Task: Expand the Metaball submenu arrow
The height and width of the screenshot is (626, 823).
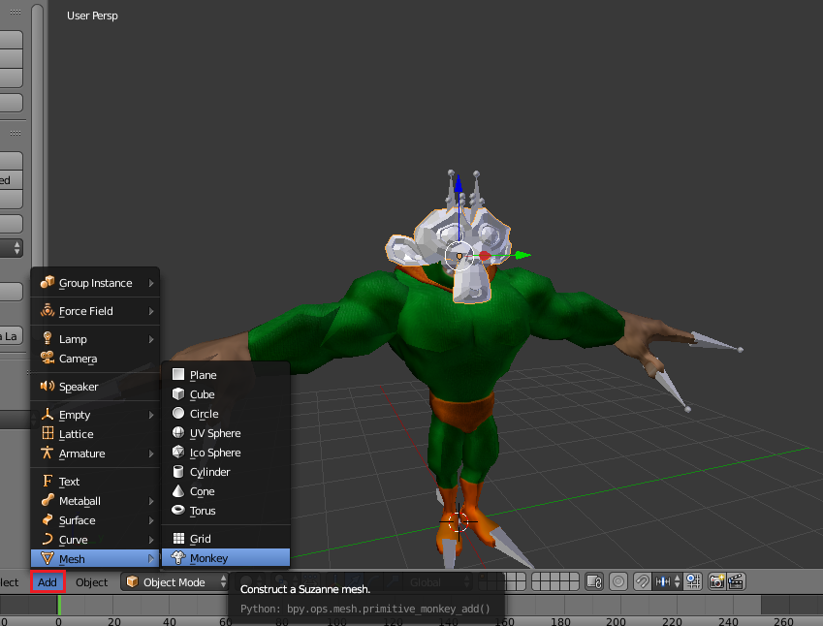Action: coord(151,501)
